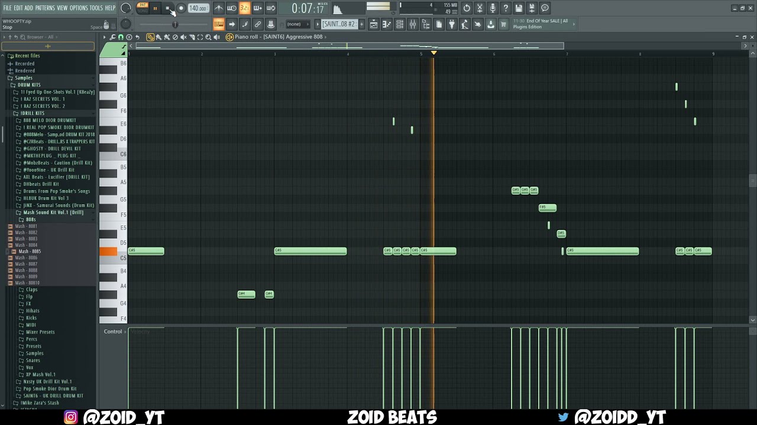Open the Control lane selector label

113,332
